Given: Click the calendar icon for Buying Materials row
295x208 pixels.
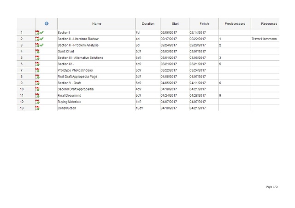Looking at the screenshot, I should coord(37,102).
